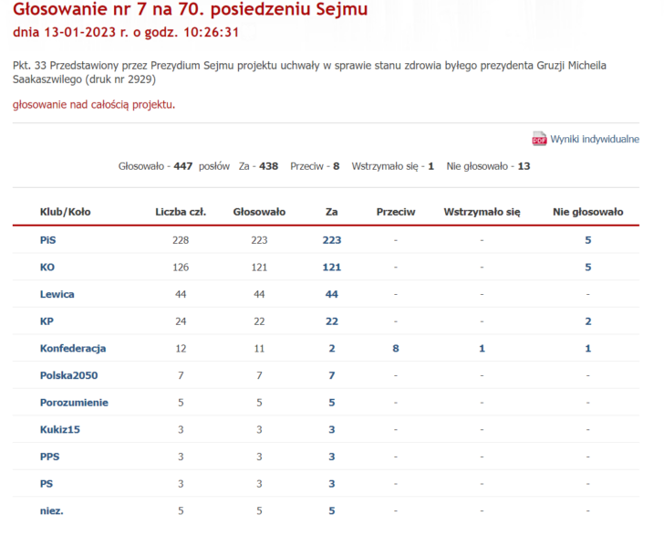This screenshot has height=536, width=664.
Task: Open the Konfederacja club link
Action: (73, 349)
